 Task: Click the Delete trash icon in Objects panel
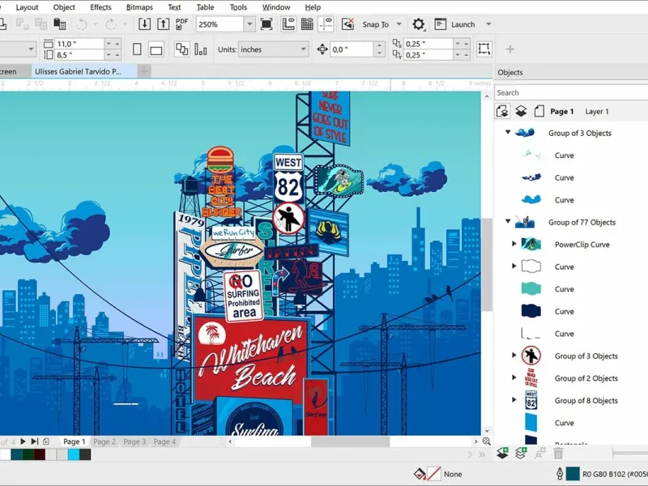coord(558,454)
